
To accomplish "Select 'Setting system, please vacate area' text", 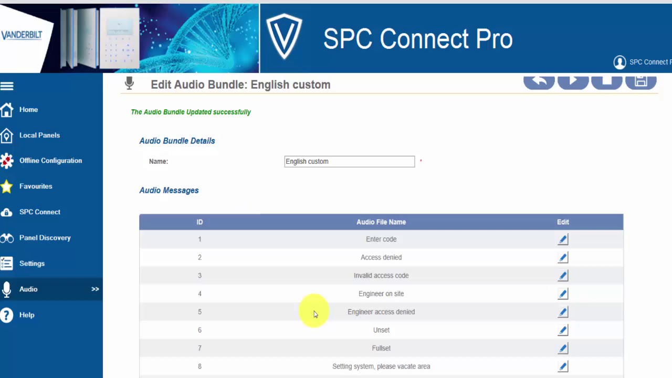I will coord(381,366).
